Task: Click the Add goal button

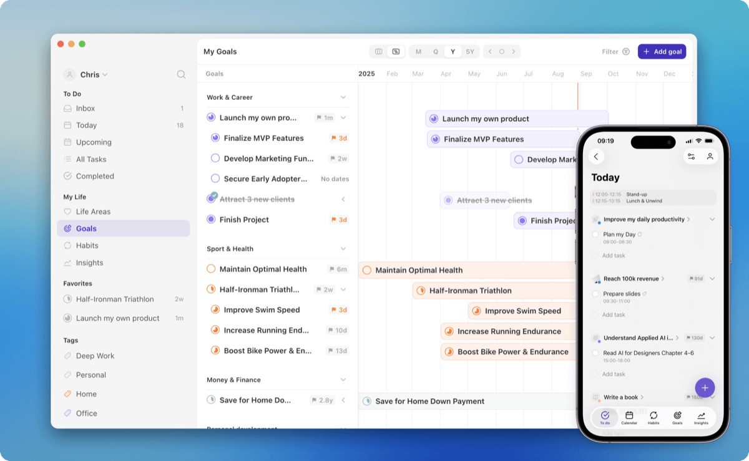Action: (x=662, y=52)
